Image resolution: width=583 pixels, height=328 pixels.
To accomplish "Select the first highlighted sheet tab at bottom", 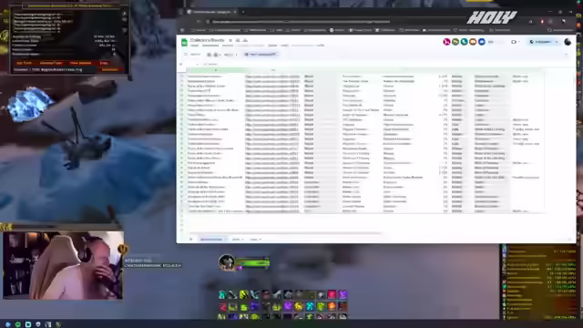I will 211,239.
